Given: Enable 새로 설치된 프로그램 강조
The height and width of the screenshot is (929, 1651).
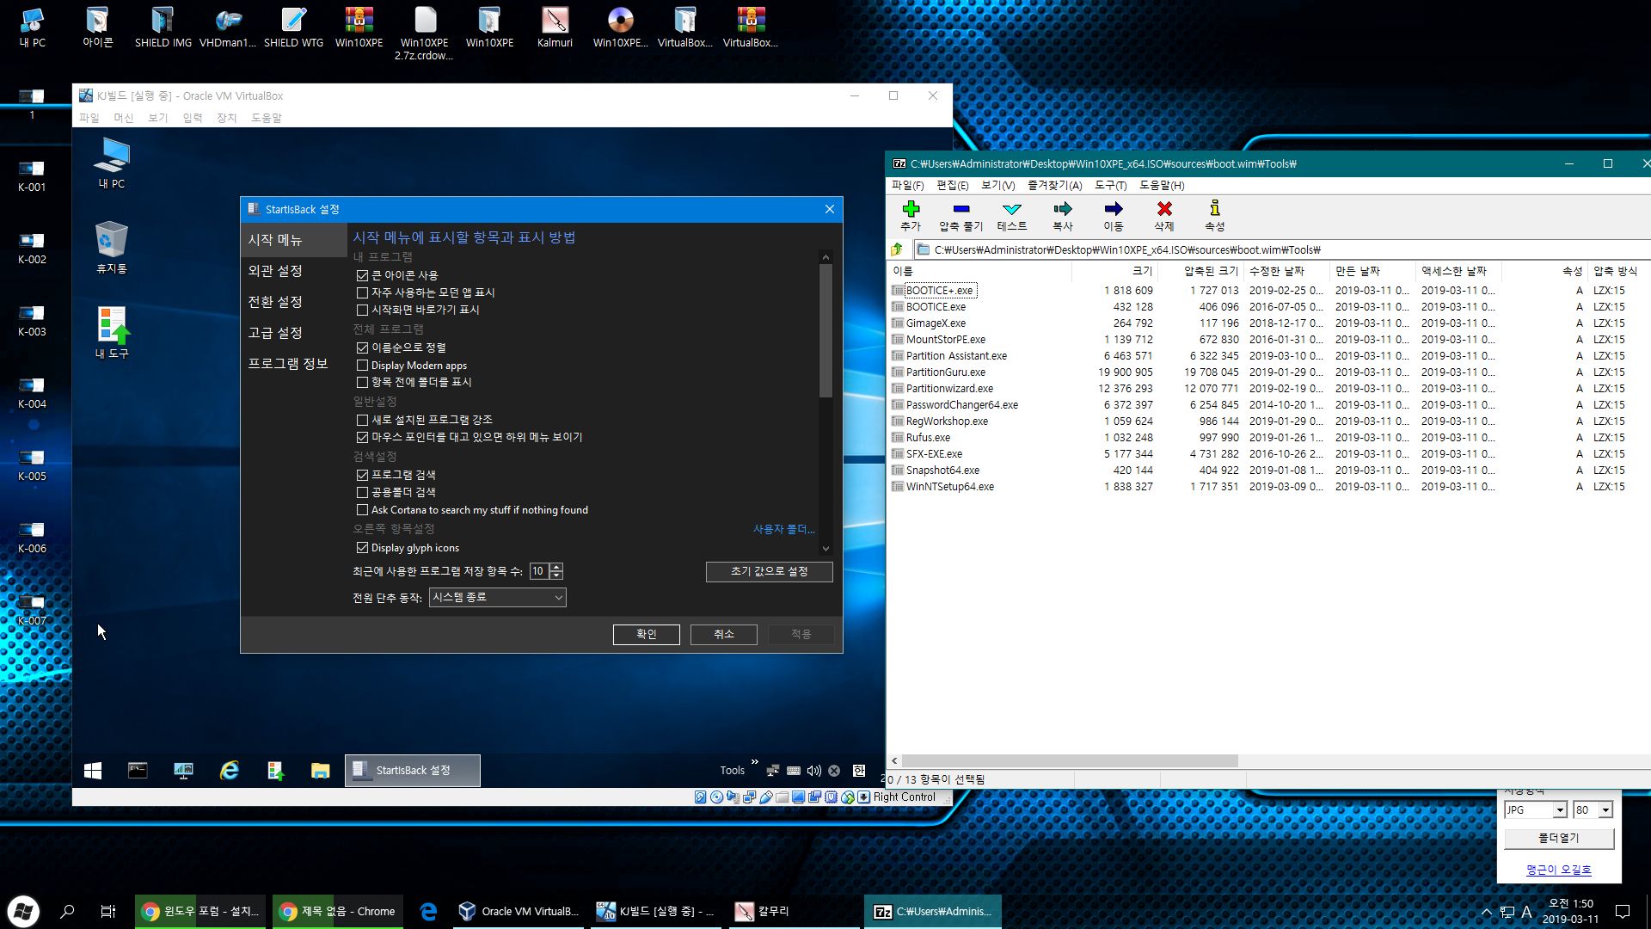Looking at the screenshot, I should [x=362, y=420].
